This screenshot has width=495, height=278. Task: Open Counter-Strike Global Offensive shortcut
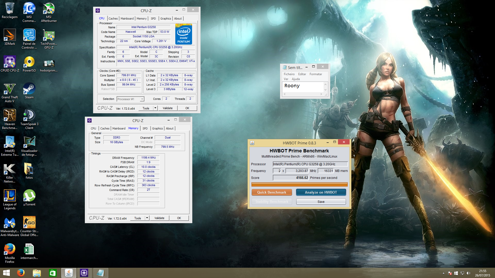[29, 226]
